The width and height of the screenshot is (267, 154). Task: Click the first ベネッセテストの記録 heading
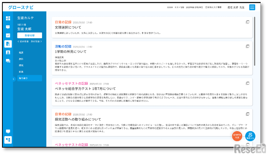point(71,84)
